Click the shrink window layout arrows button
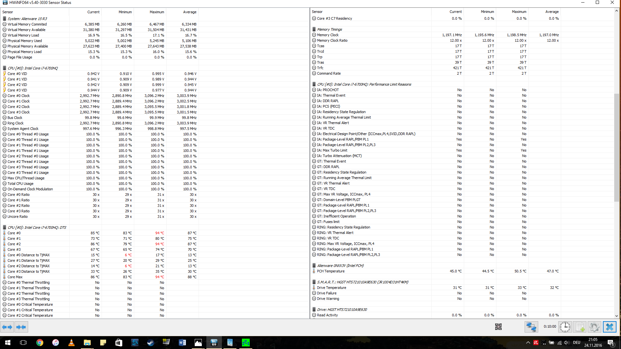The height and width of the screenshot is (349, 621). point(21,327)
